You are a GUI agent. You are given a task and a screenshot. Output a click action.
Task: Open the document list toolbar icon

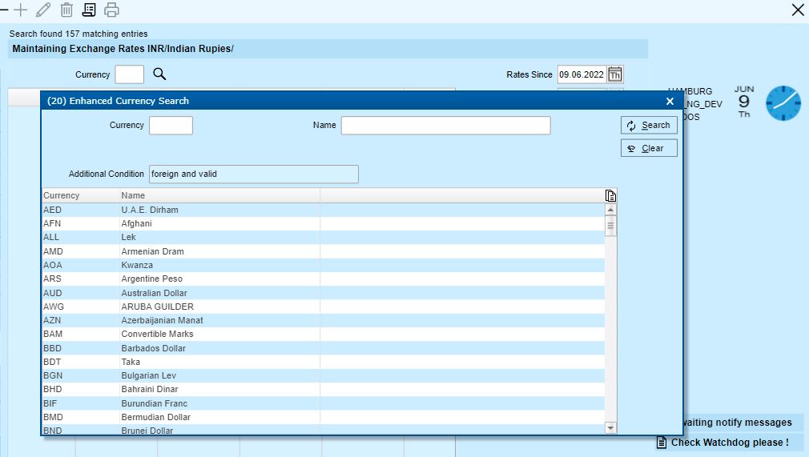tap(89, 10)
